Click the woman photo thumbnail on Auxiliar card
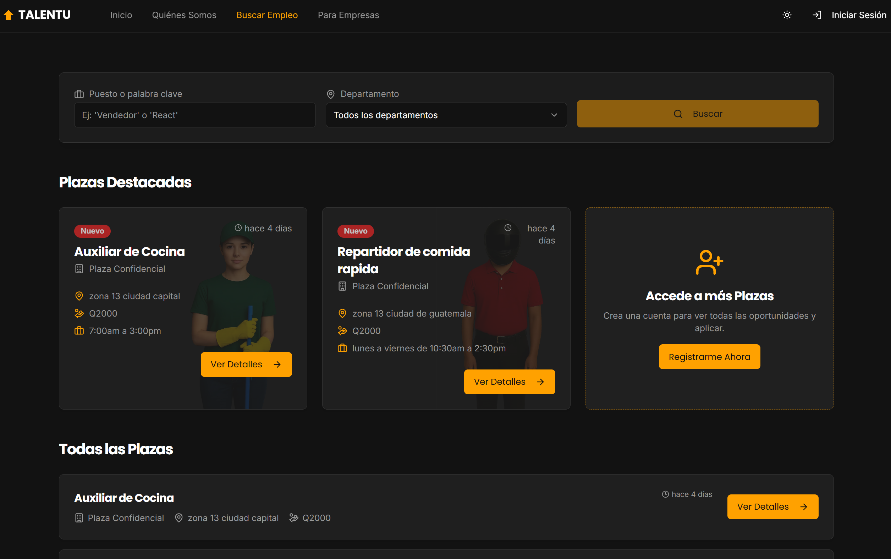This screenshot has width=891, height=559. [233, 314]
